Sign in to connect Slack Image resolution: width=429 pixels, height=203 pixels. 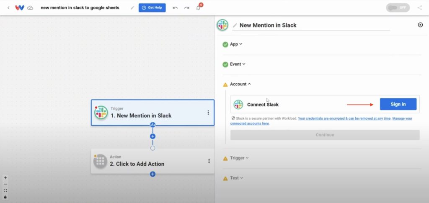[398, 104]
